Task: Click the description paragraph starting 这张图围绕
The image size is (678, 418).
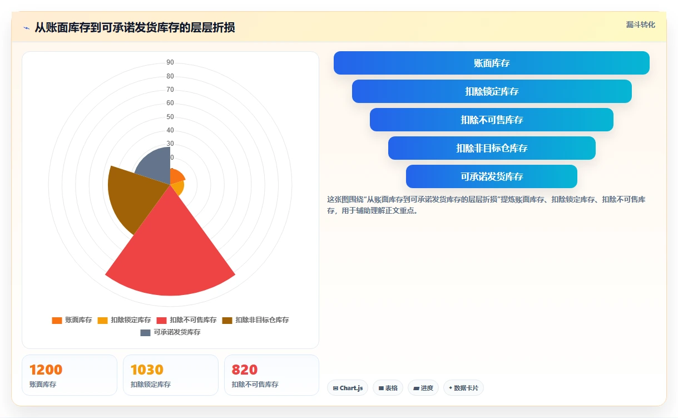Action: 486,205
